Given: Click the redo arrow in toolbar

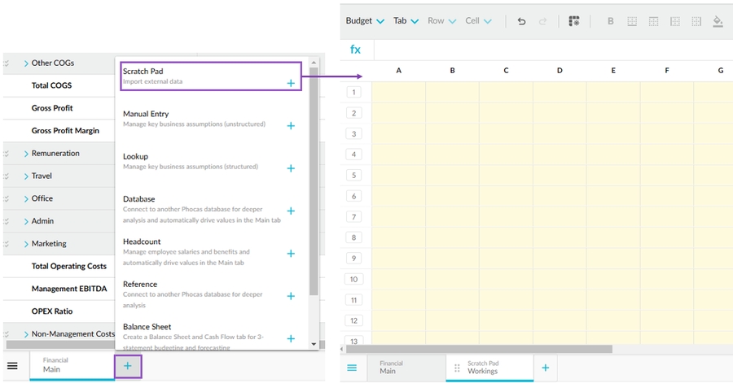Looking at the screenshot, I should tap(543, 21).
